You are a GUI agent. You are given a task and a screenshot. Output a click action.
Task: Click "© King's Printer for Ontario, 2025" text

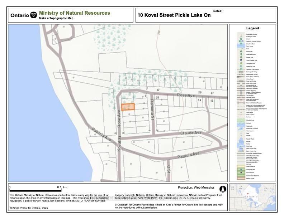click(x=29, y=208)
